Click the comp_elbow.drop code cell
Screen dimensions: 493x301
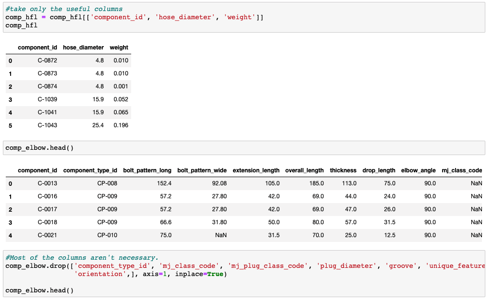(244, 274)
